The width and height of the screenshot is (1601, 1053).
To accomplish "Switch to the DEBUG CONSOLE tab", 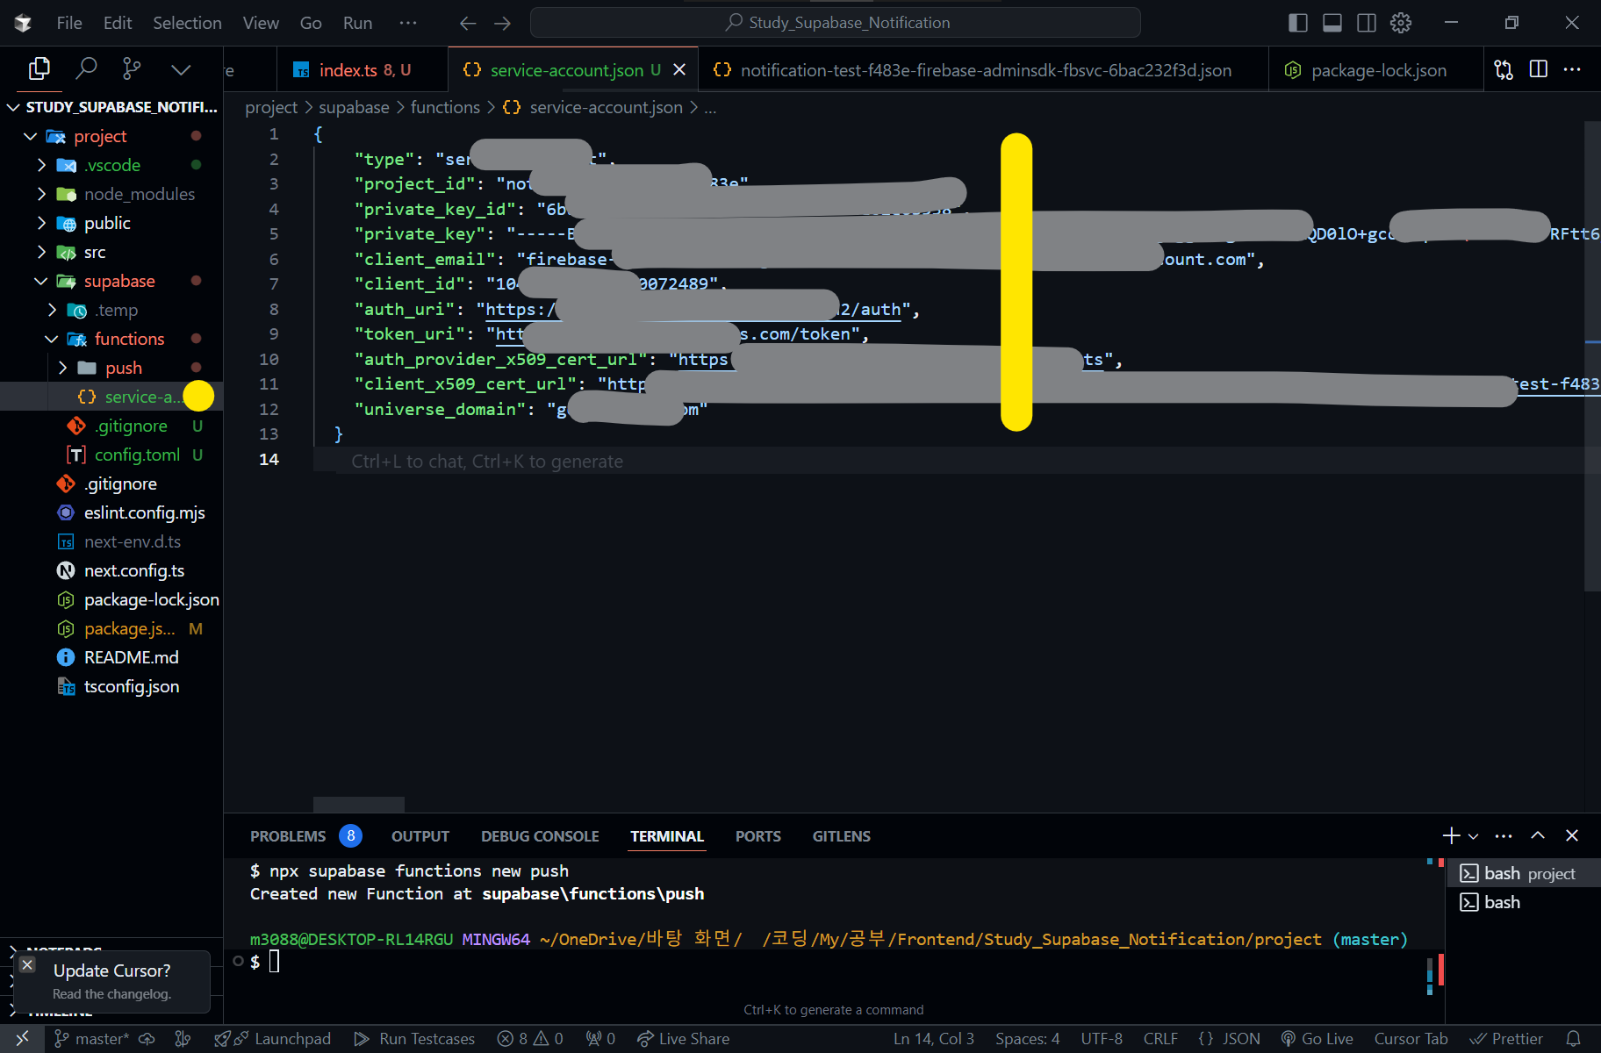I will click(540, 836).
